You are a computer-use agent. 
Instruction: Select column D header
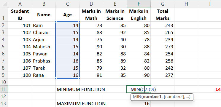(x=91, y=4)
